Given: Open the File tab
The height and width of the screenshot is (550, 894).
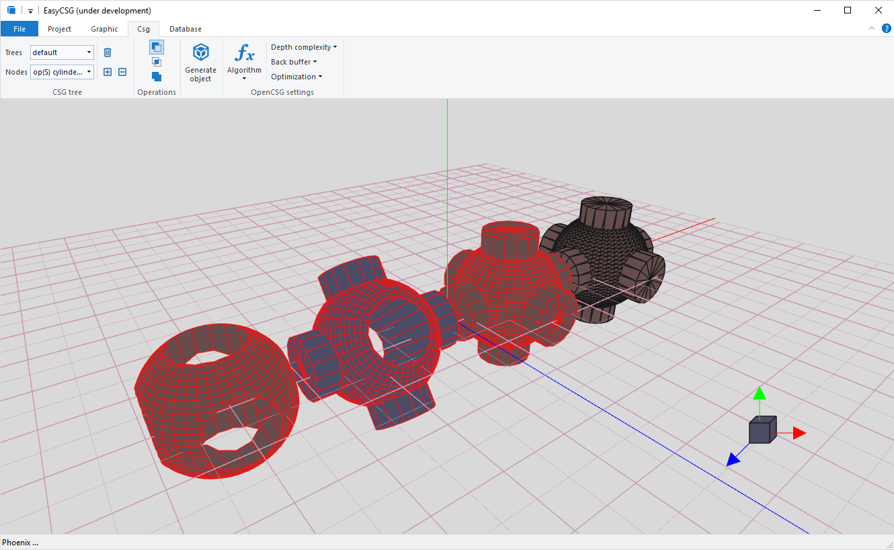Looking at the screenshot, I should pos(19,29).
